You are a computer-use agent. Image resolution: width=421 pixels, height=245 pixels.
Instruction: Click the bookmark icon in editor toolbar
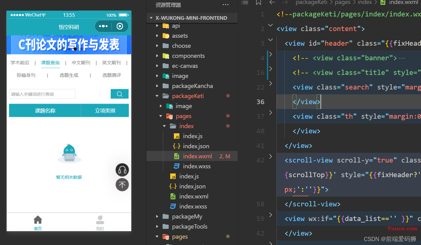click(259, 2)
